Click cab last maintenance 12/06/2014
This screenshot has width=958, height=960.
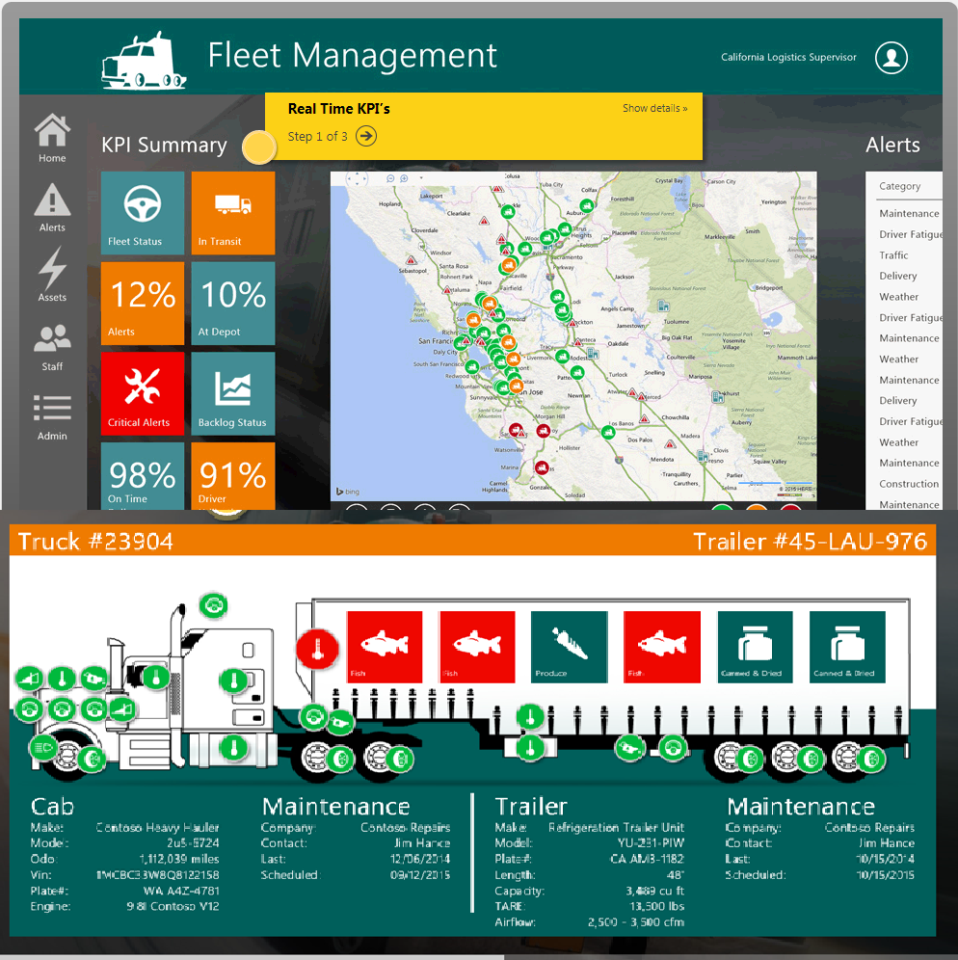(x=420, y=859)
